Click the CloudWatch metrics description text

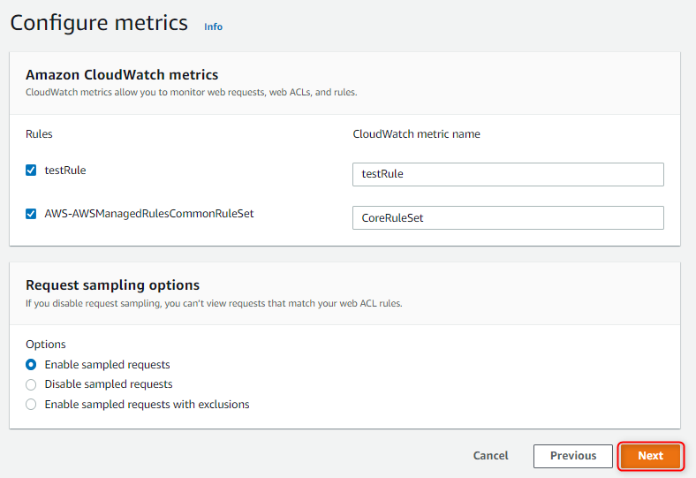point(191,92)
